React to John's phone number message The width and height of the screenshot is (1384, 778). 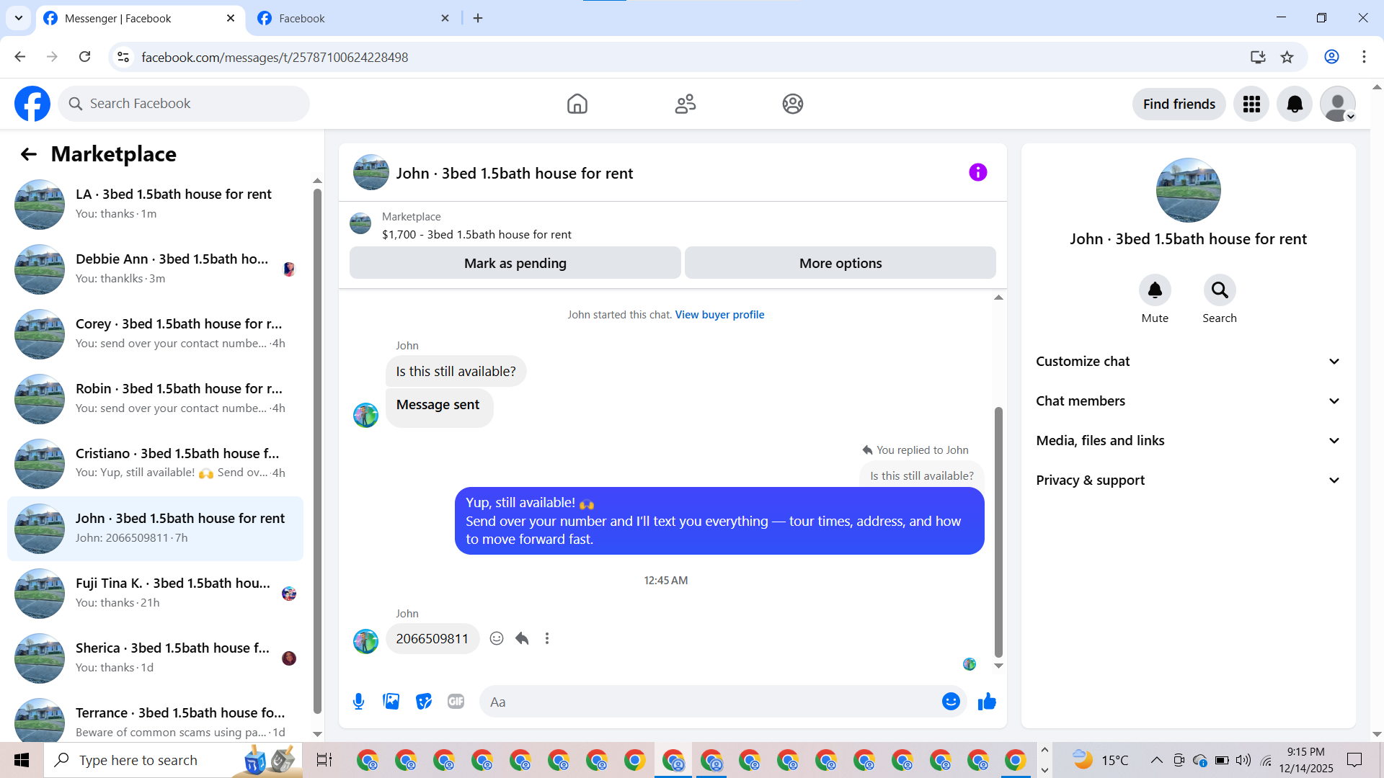pos(497,639)
